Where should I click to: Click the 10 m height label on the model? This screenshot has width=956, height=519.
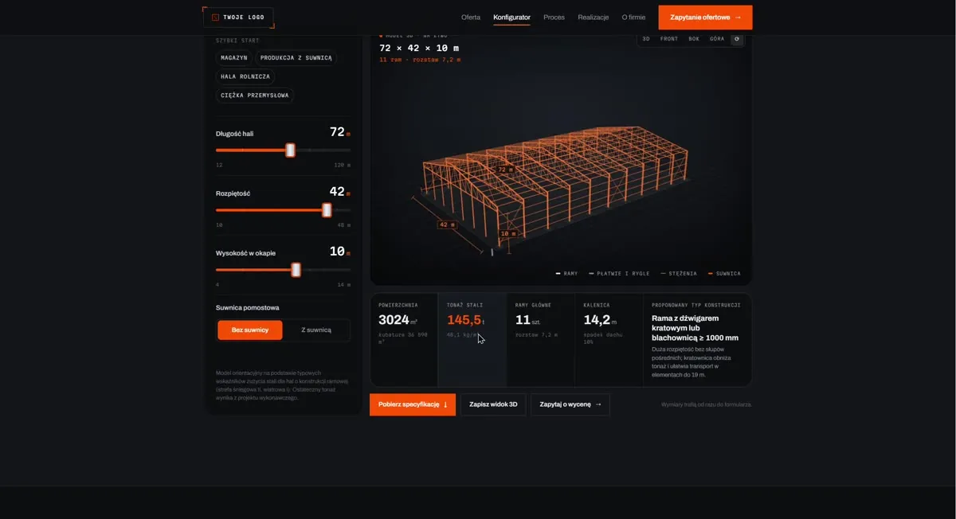[508, 234]
